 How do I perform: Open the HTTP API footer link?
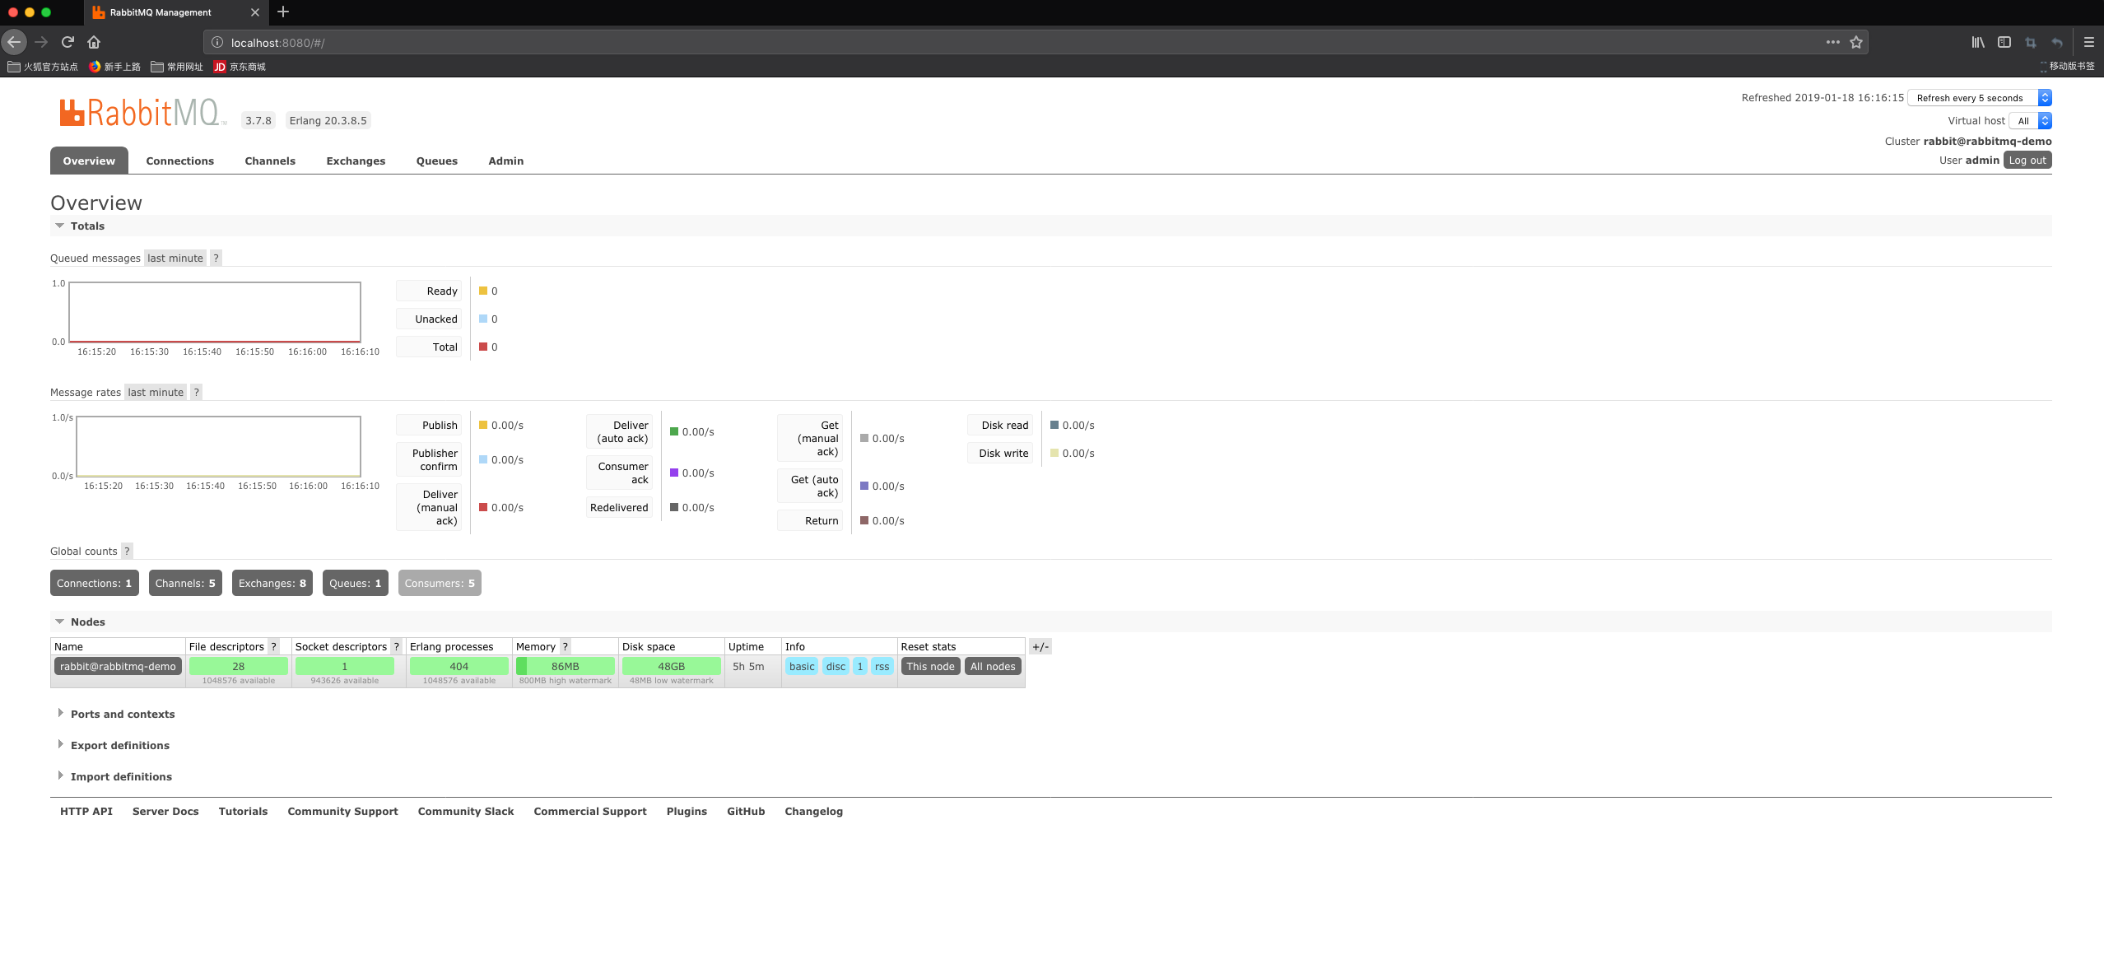point(86,811)
